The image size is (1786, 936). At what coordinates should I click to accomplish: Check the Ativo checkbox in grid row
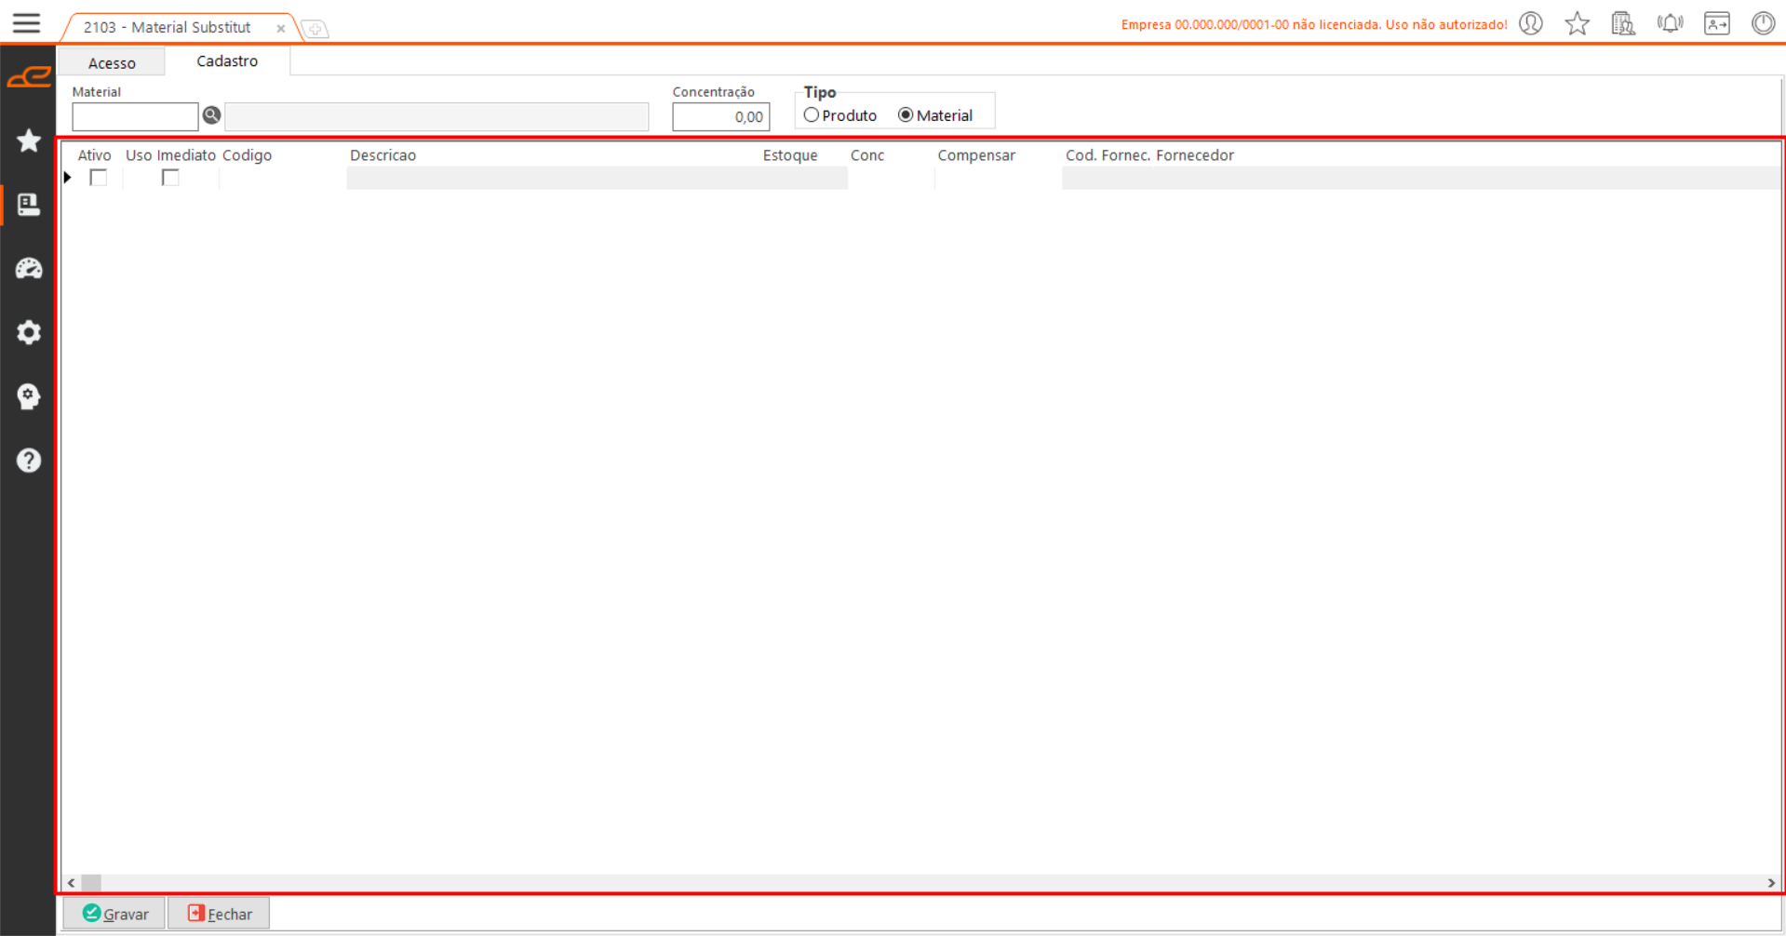click(x=99, y=178)
